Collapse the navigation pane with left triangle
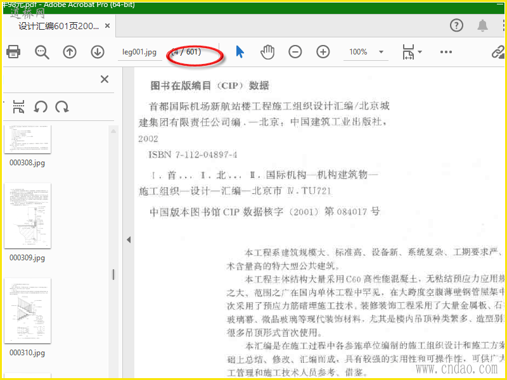Image resolution: width=507 pixels, height=380 pixels. pyautogui.click(x=129, y=240)
